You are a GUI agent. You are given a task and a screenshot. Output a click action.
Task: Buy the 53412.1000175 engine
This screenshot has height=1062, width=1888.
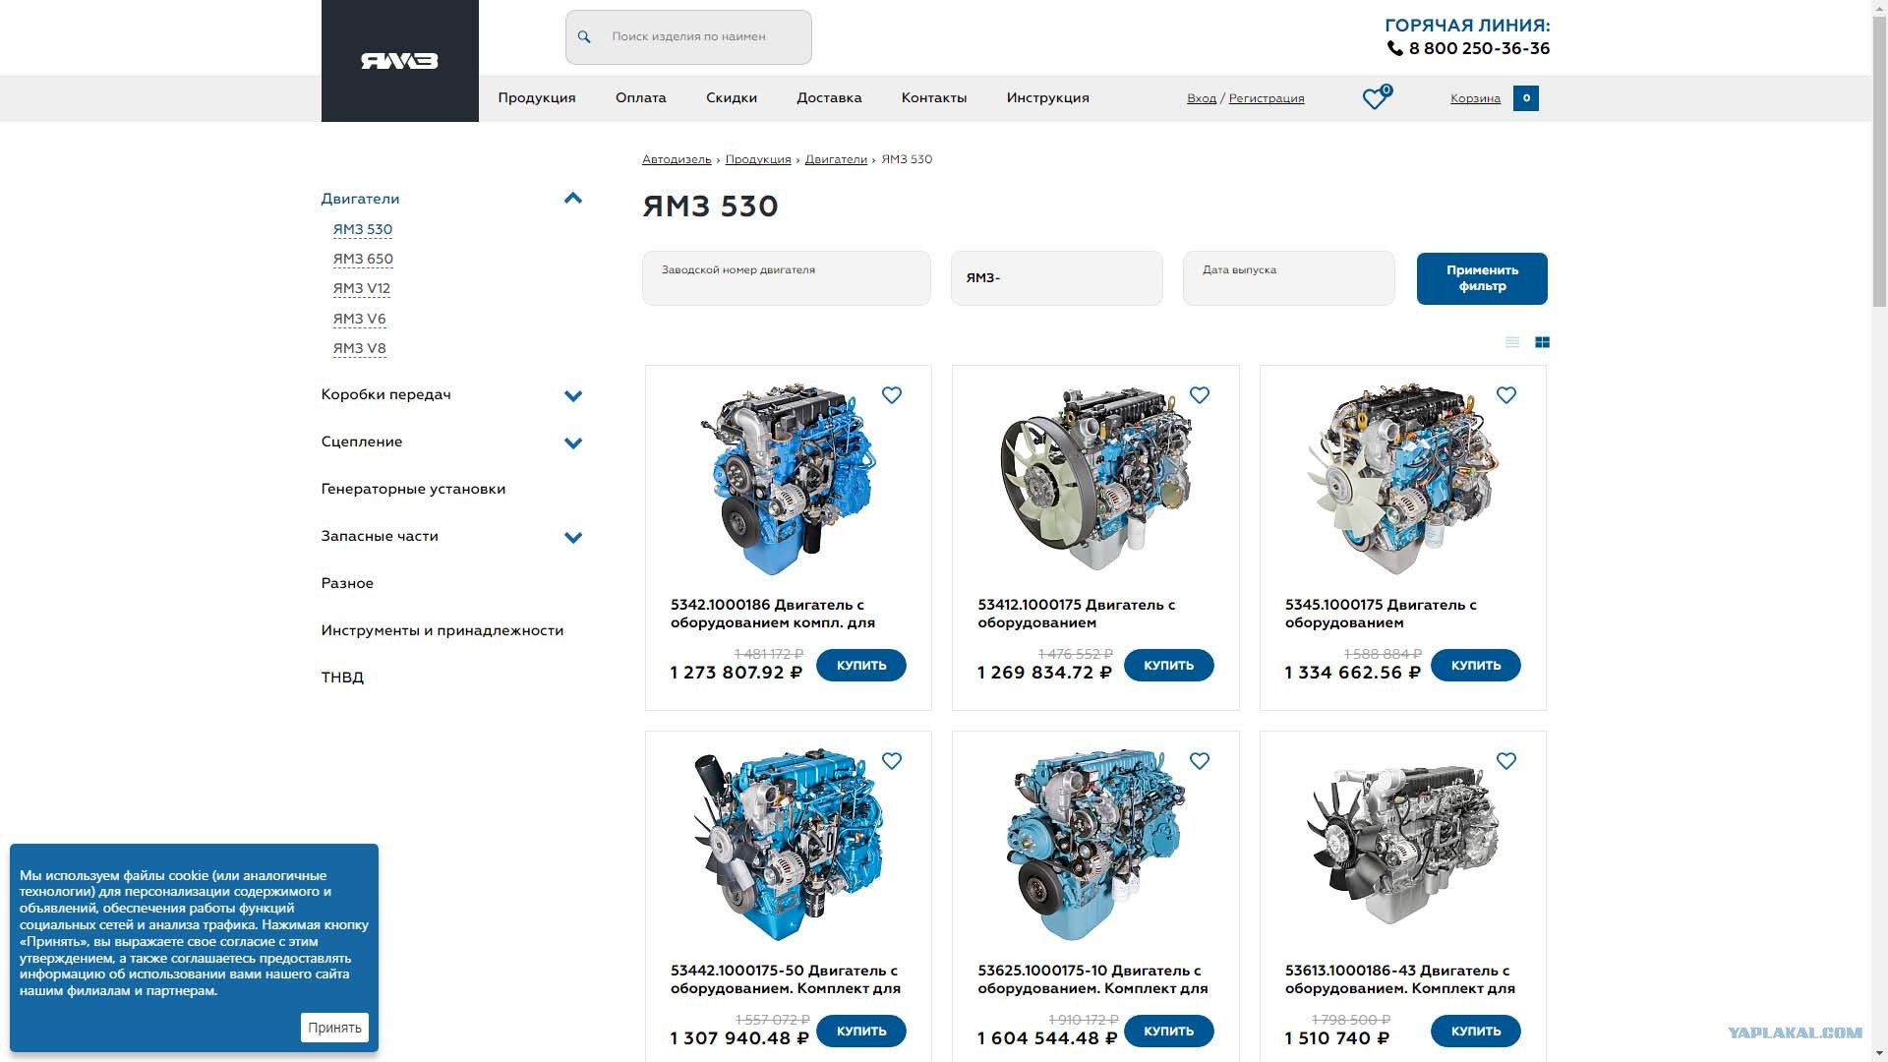(x=1169, y=666)
